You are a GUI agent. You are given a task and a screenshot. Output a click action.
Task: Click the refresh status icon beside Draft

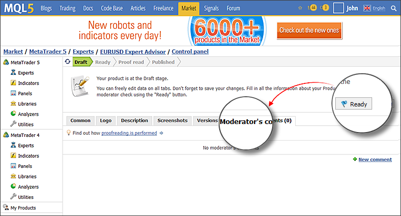pos(67,61)
